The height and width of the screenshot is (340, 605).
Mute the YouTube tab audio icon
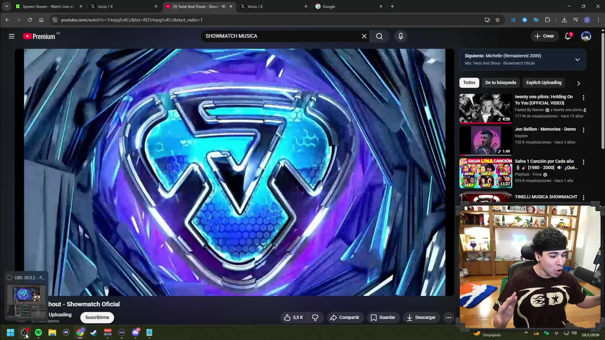[x=224, y=7]
